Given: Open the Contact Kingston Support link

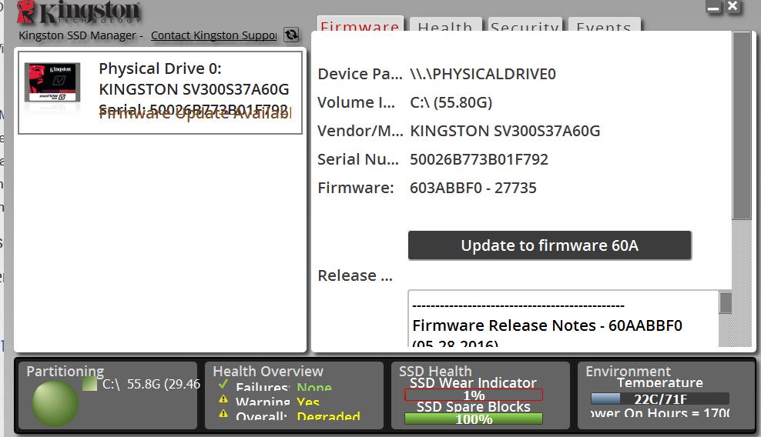Looking at the screenshot, I should click(x=213, y=35).
